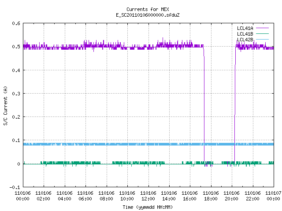Click the green LCL41B legend line sample
The image size is (282, 211).
[x=262, y=34]
